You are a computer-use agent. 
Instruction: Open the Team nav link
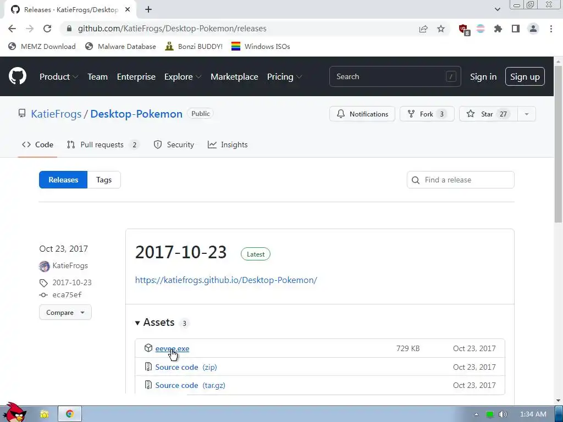point(98,76)
